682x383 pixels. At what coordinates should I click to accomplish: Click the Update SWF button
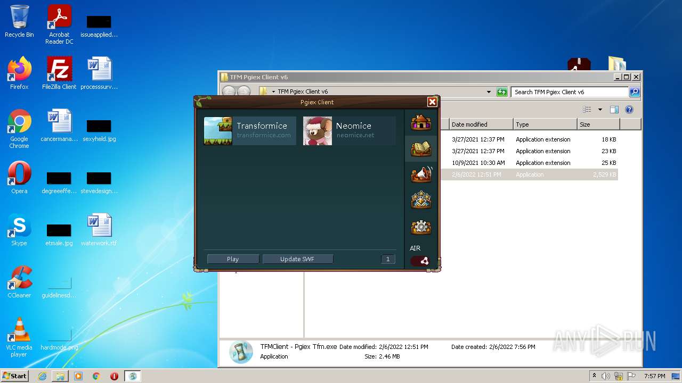297,259
